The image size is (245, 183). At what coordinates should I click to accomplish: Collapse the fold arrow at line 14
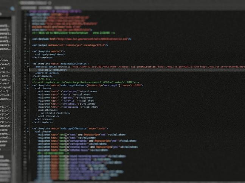point(28,51)
